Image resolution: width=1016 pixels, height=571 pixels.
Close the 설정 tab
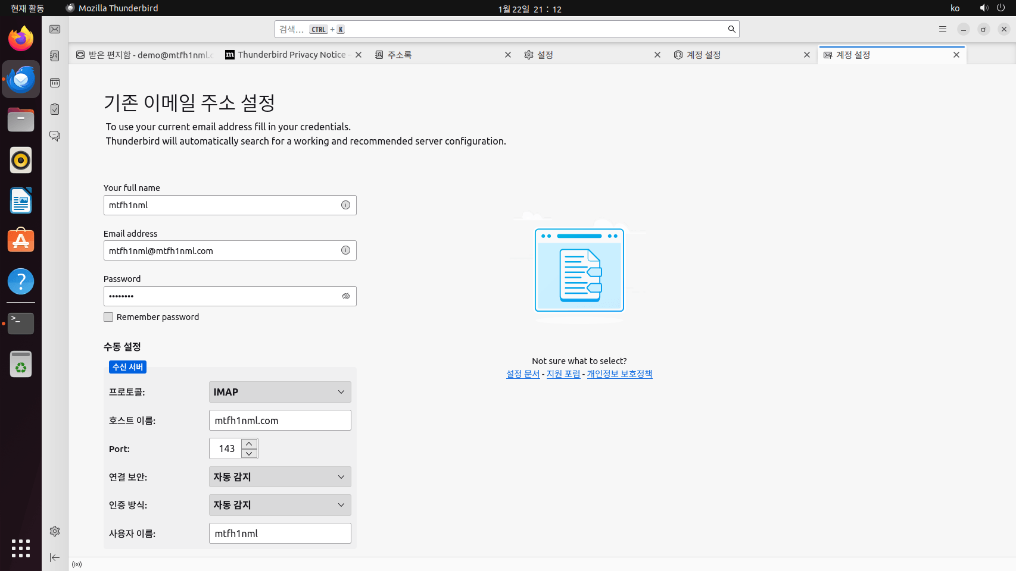657,55
